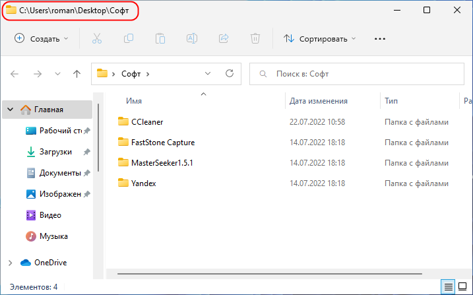Click the navigation pane vertical scrollbar

point(98,137)
